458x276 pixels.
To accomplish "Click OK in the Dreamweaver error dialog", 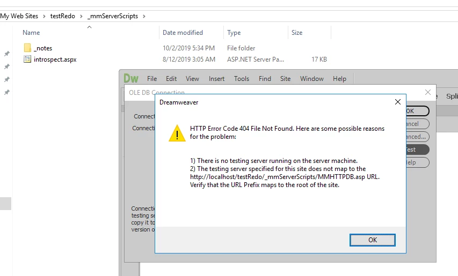I will point(373,240).
